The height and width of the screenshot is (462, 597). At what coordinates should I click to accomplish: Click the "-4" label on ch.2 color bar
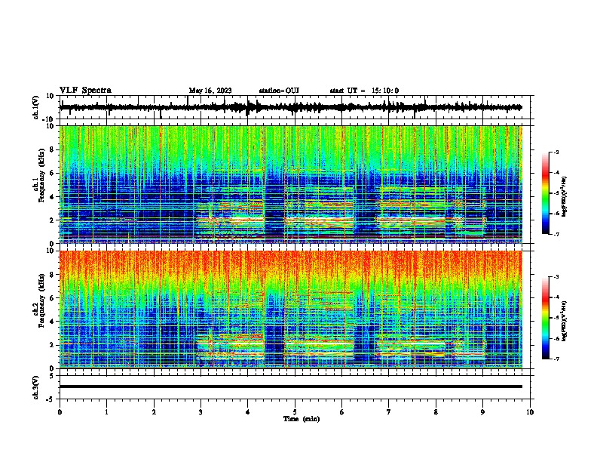click(556, 297)
